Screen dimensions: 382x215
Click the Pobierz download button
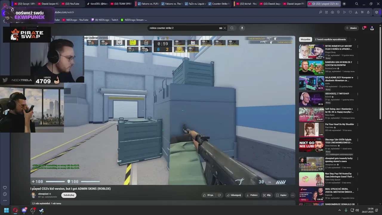(x=252, y=195)
